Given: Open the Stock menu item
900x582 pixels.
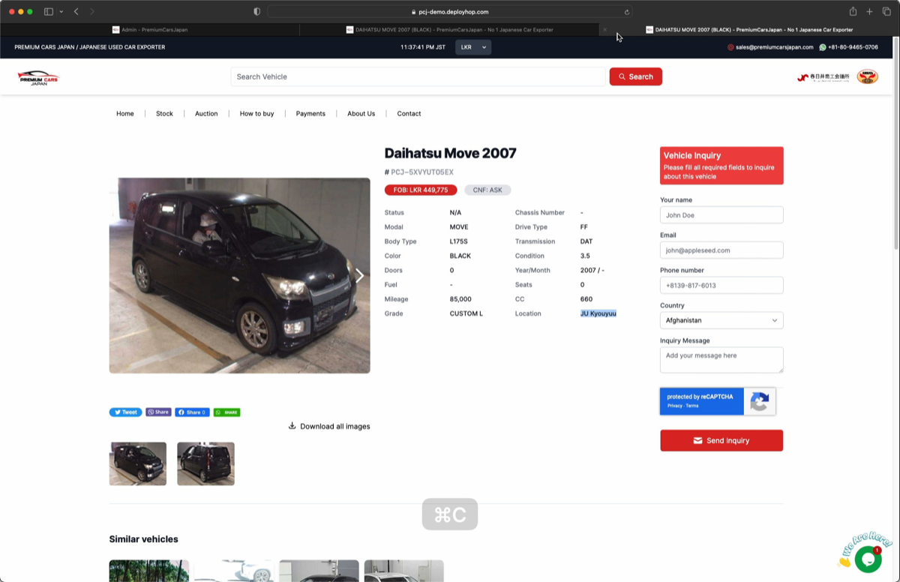Looking at the screenshot, I should (x=164, y=114).
